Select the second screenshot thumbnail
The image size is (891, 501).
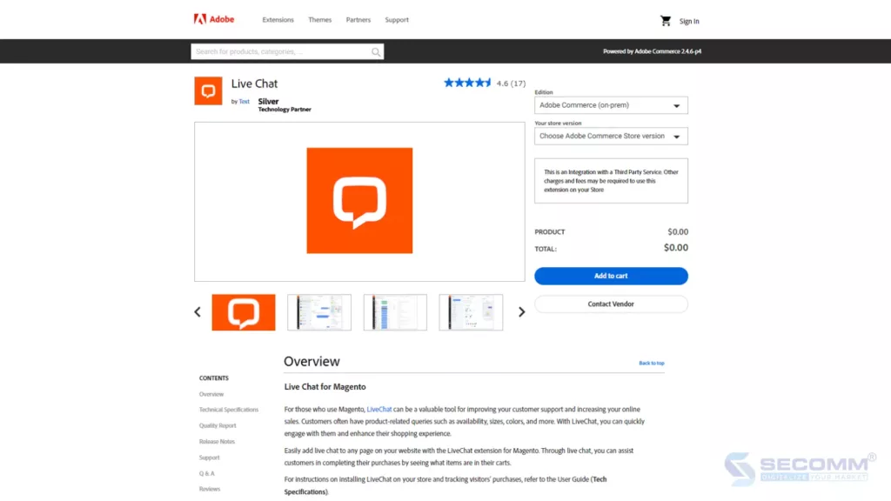click(x=319, y=312)
